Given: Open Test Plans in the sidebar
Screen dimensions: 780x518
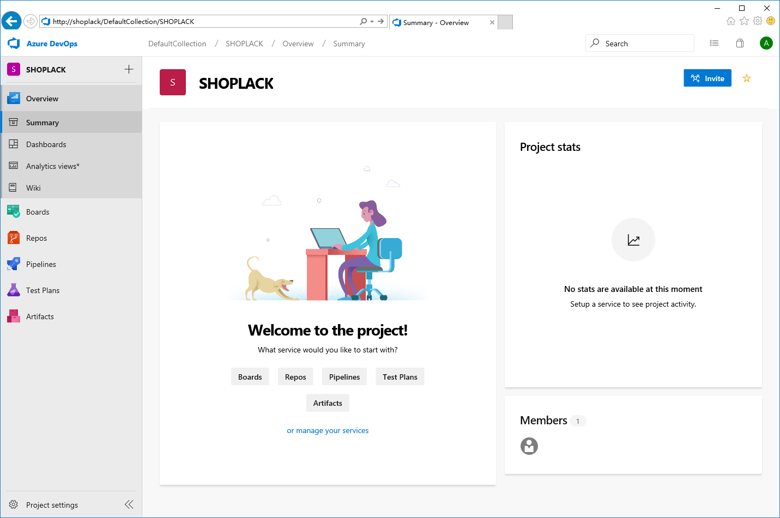Looking at the screenshot, I should [x=43, y=290].
